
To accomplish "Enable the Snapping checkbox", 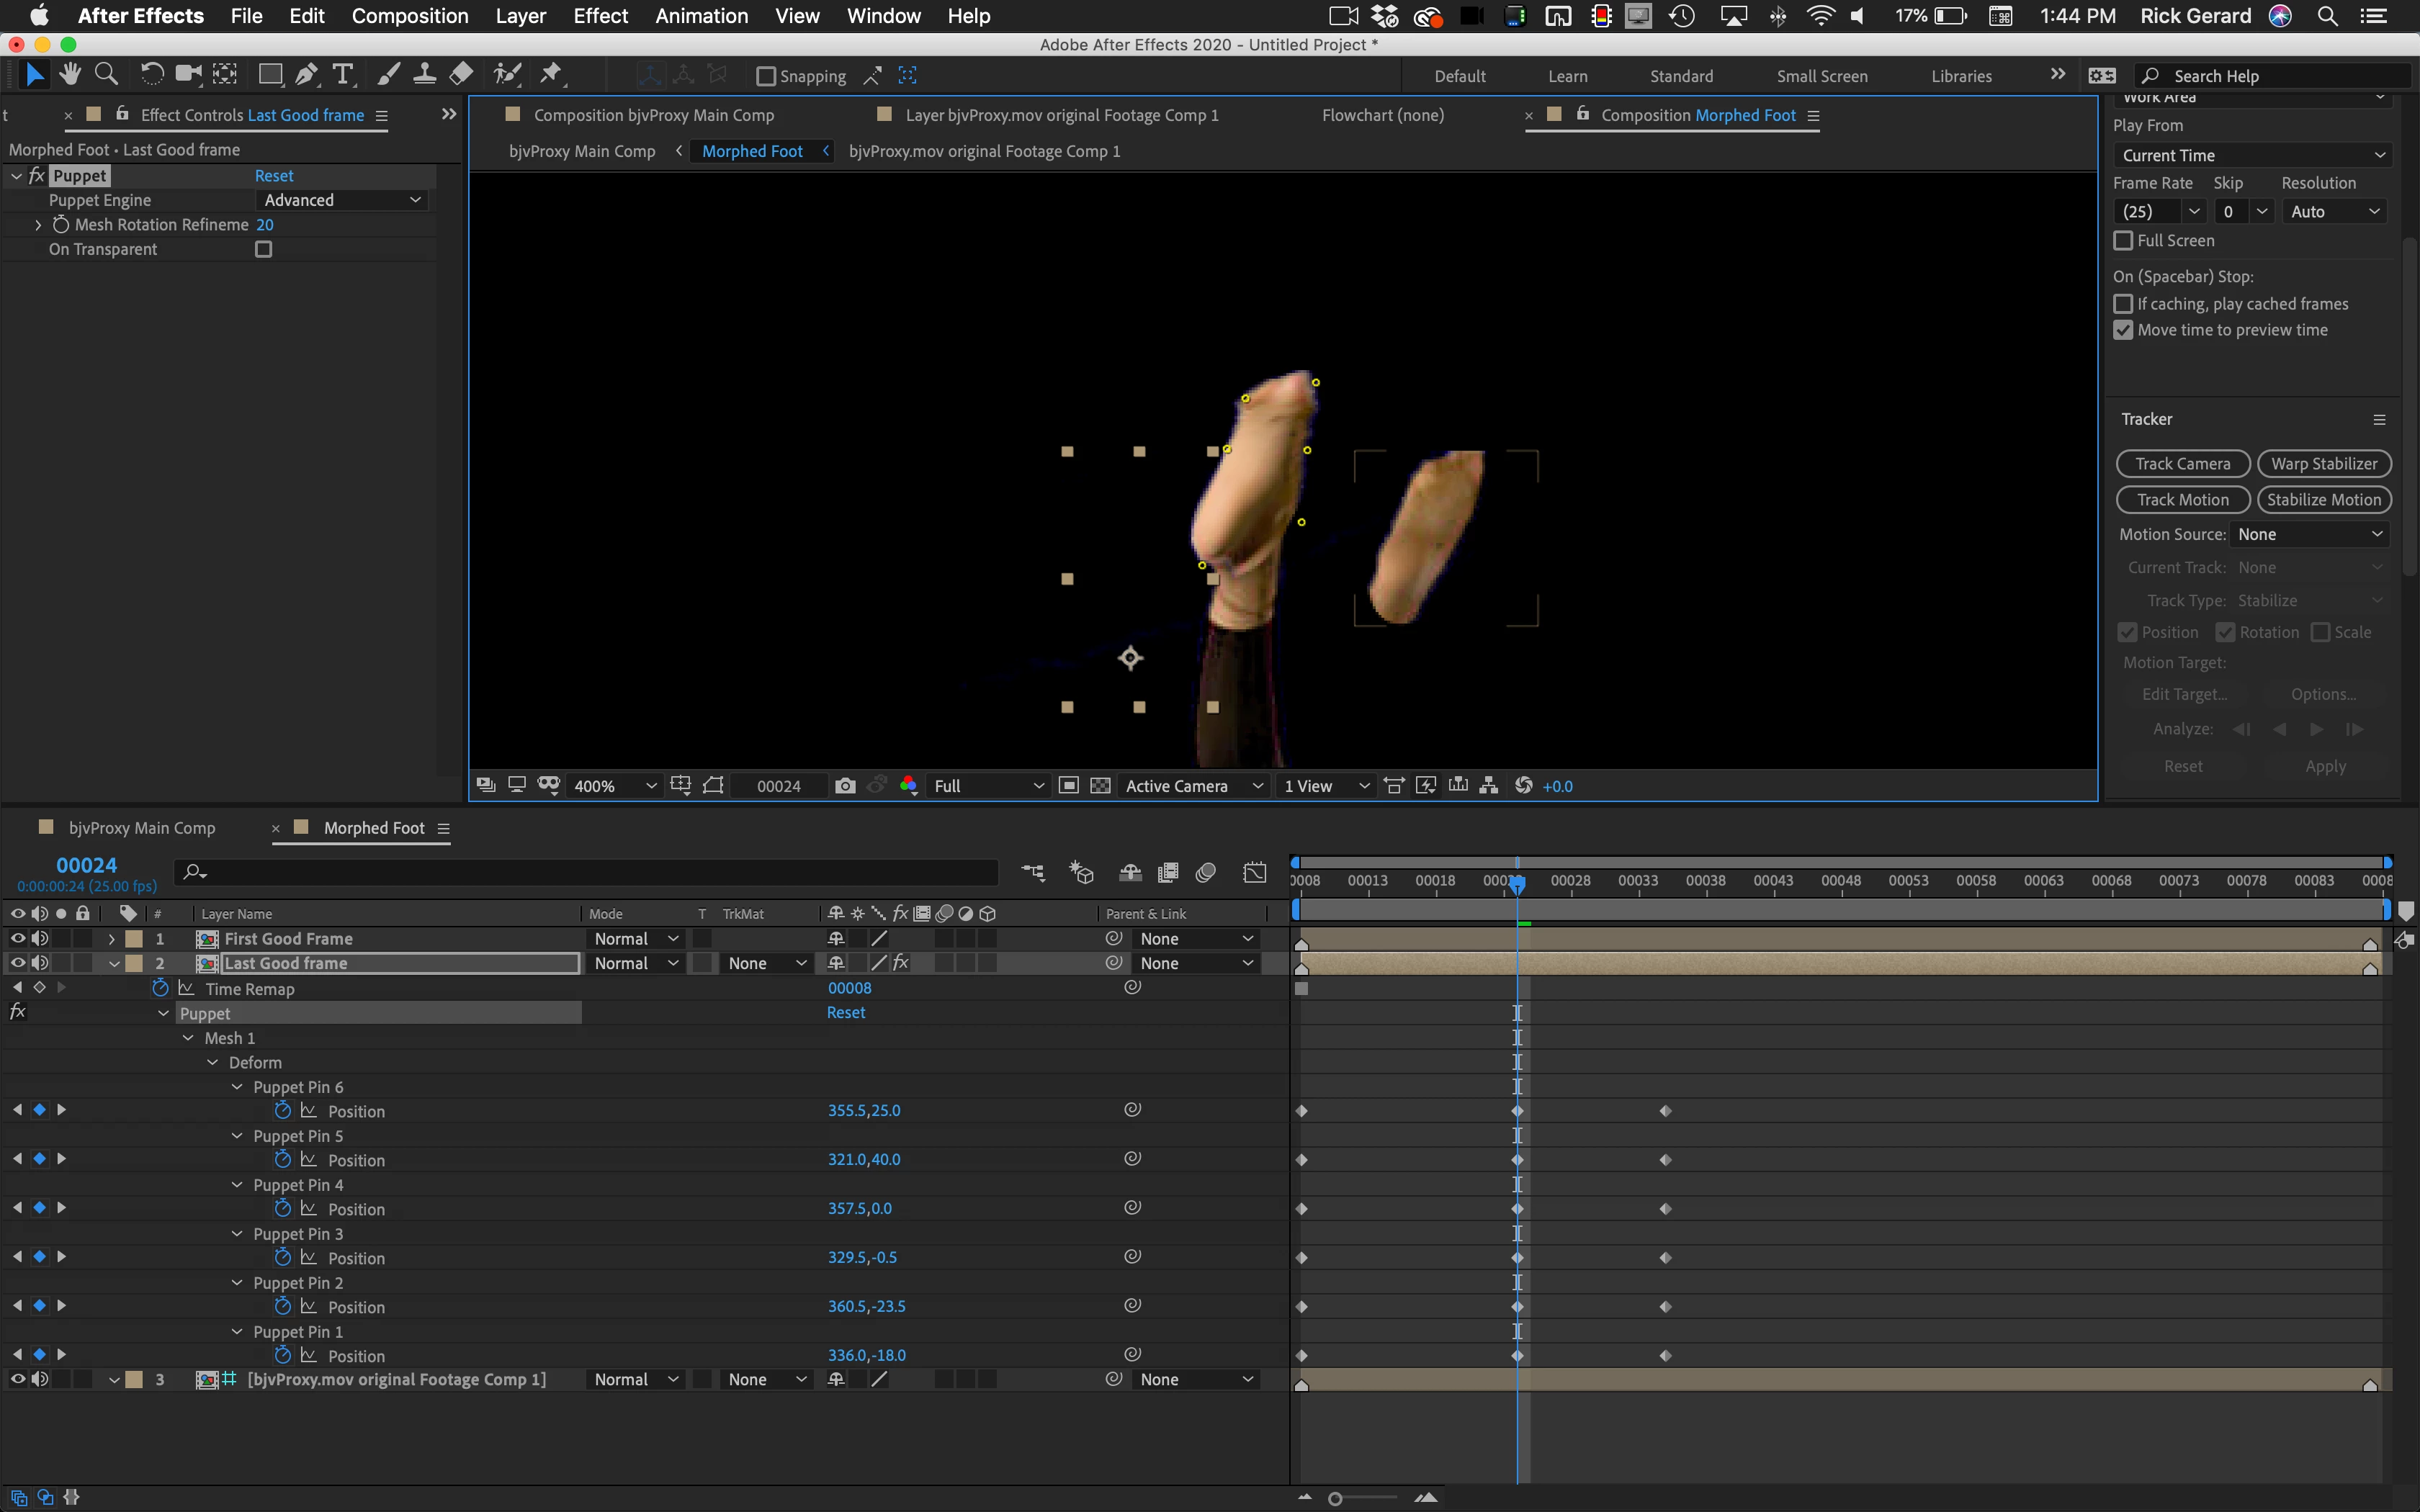I will (x=766, y=76).
